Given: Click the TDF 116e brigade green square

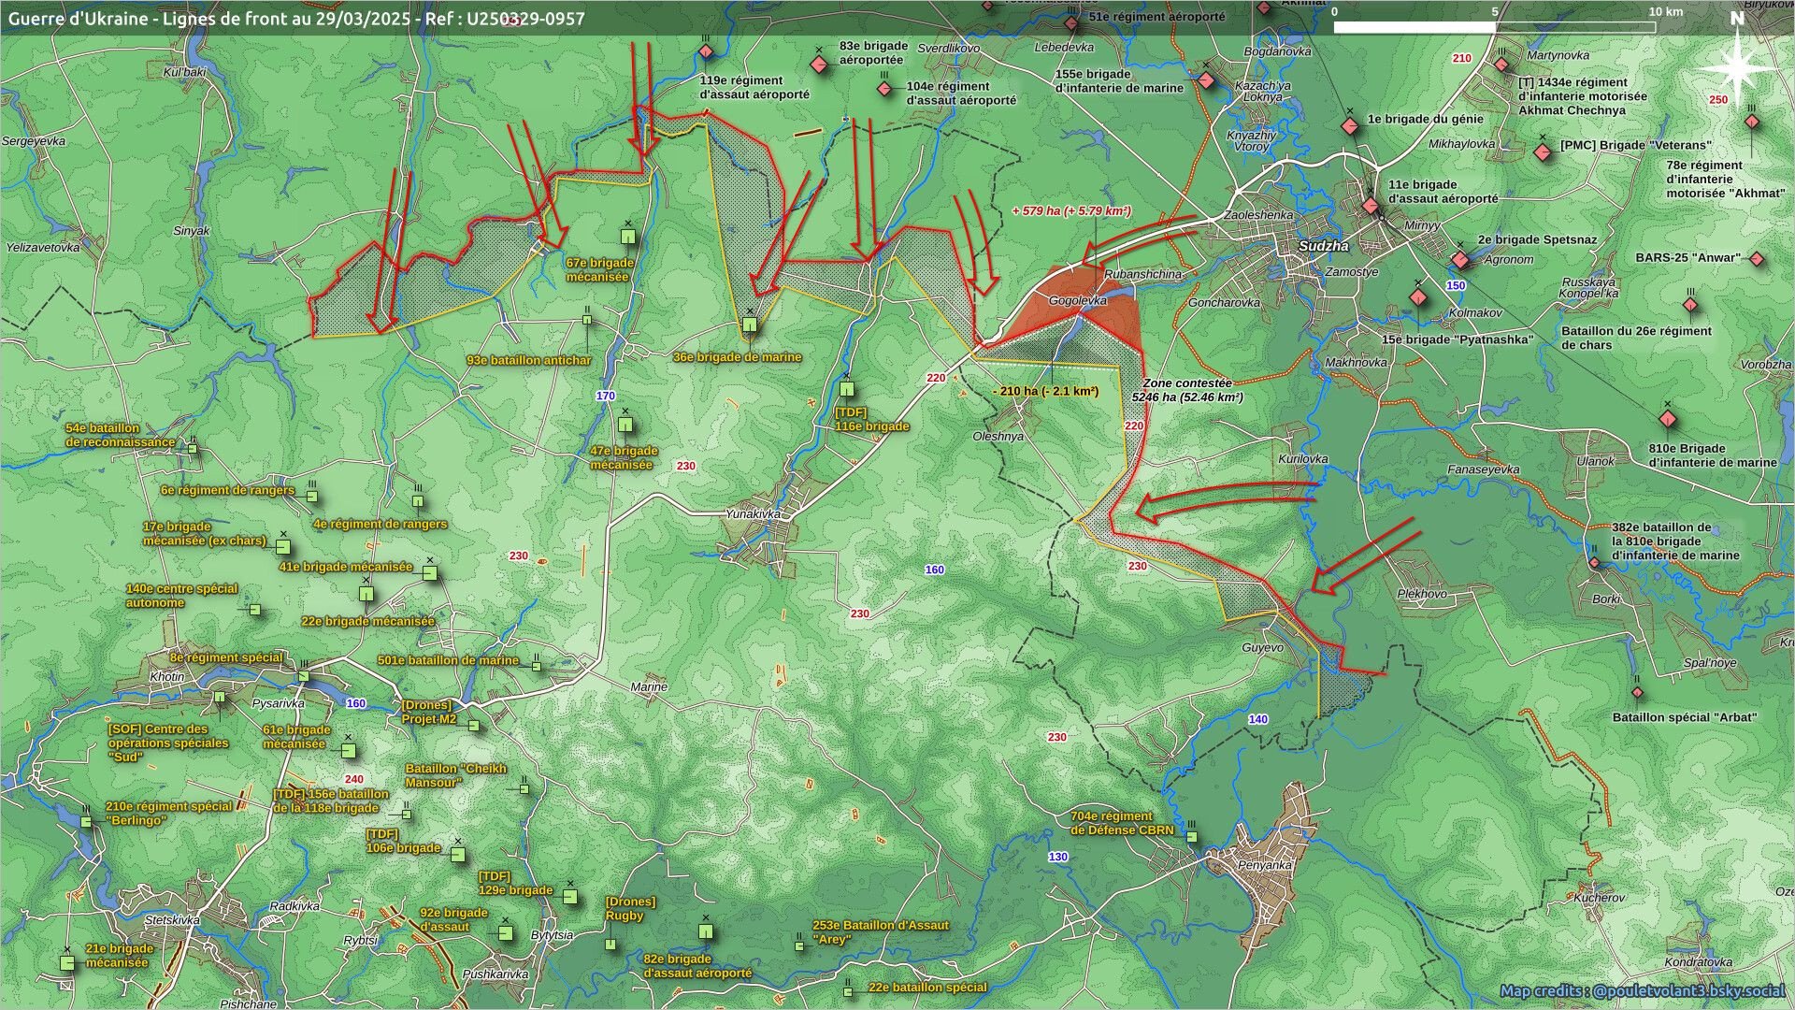Looking at the screenshot, I should click(847, 389).
